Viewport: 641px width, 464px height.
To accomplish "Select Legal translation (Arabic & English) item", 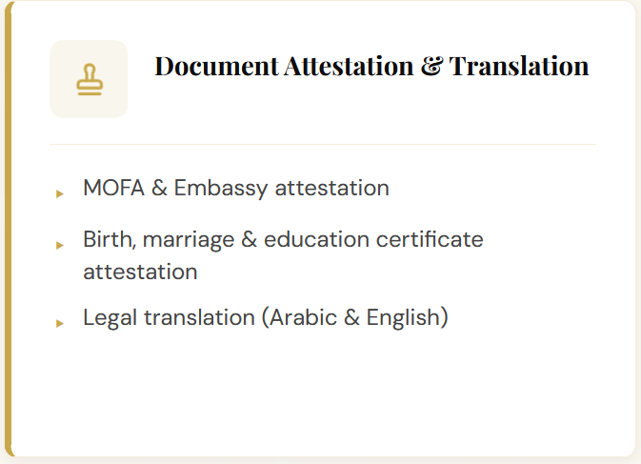I will pos(266,317).
